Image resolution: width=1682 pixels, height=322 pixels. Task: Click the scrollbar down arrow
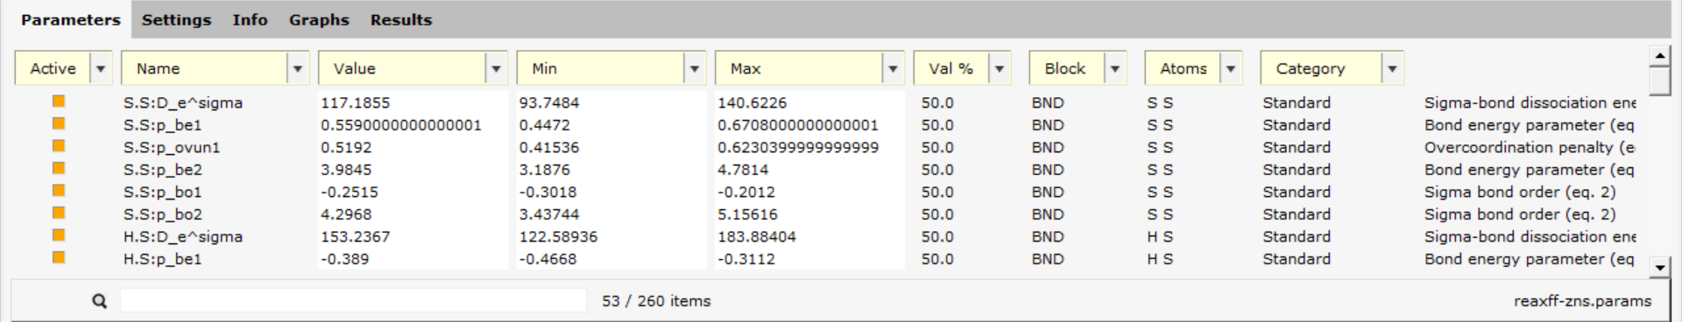tap(1659, 267)
